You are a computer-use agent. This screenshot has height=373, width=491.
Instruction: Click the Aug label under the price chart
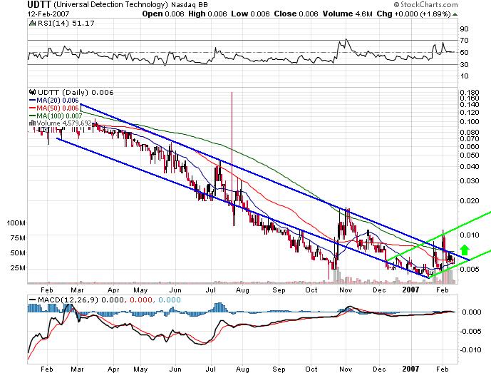242,290
